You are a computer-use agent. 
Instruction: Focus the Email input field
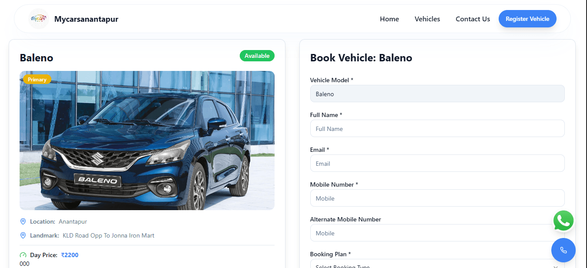point(437,163)
